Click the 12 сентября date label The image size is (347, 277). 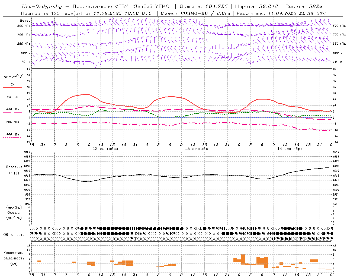(x=105, y=149)
